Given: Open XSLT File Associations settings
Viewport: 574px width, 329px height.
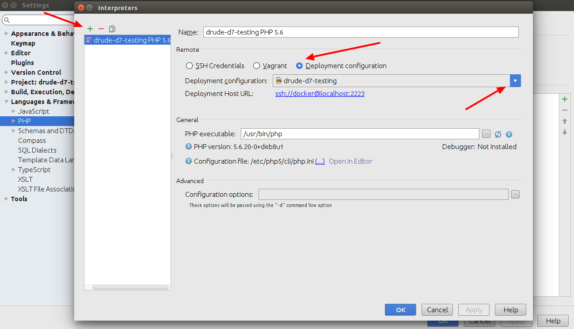Looking at the screenshot, I should click(x=46, y=189).
